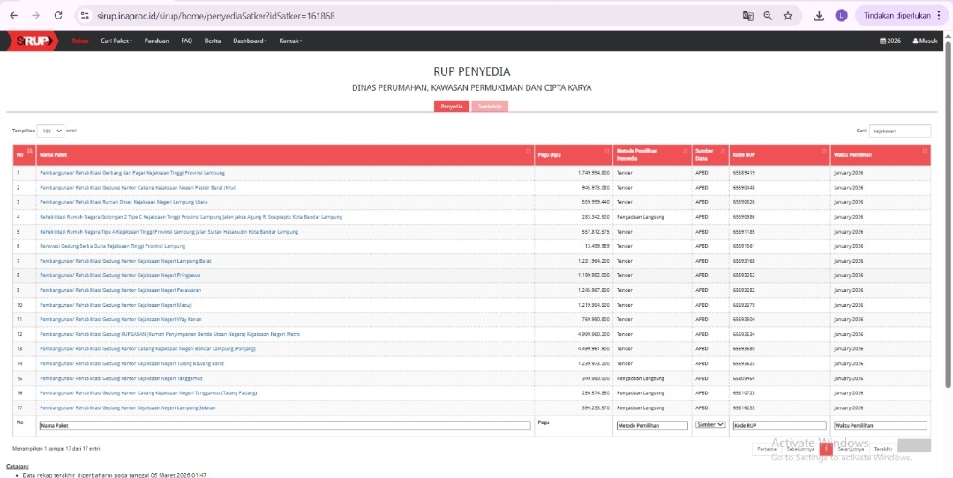Click the SiRUP logo in navbar

pos(32,41)
